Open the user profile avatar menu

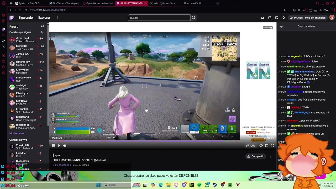tap(332, 18)
